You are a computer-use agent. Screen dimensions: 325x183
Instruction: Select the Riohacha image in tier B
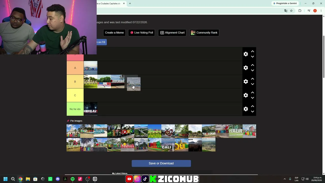[118, 82]
